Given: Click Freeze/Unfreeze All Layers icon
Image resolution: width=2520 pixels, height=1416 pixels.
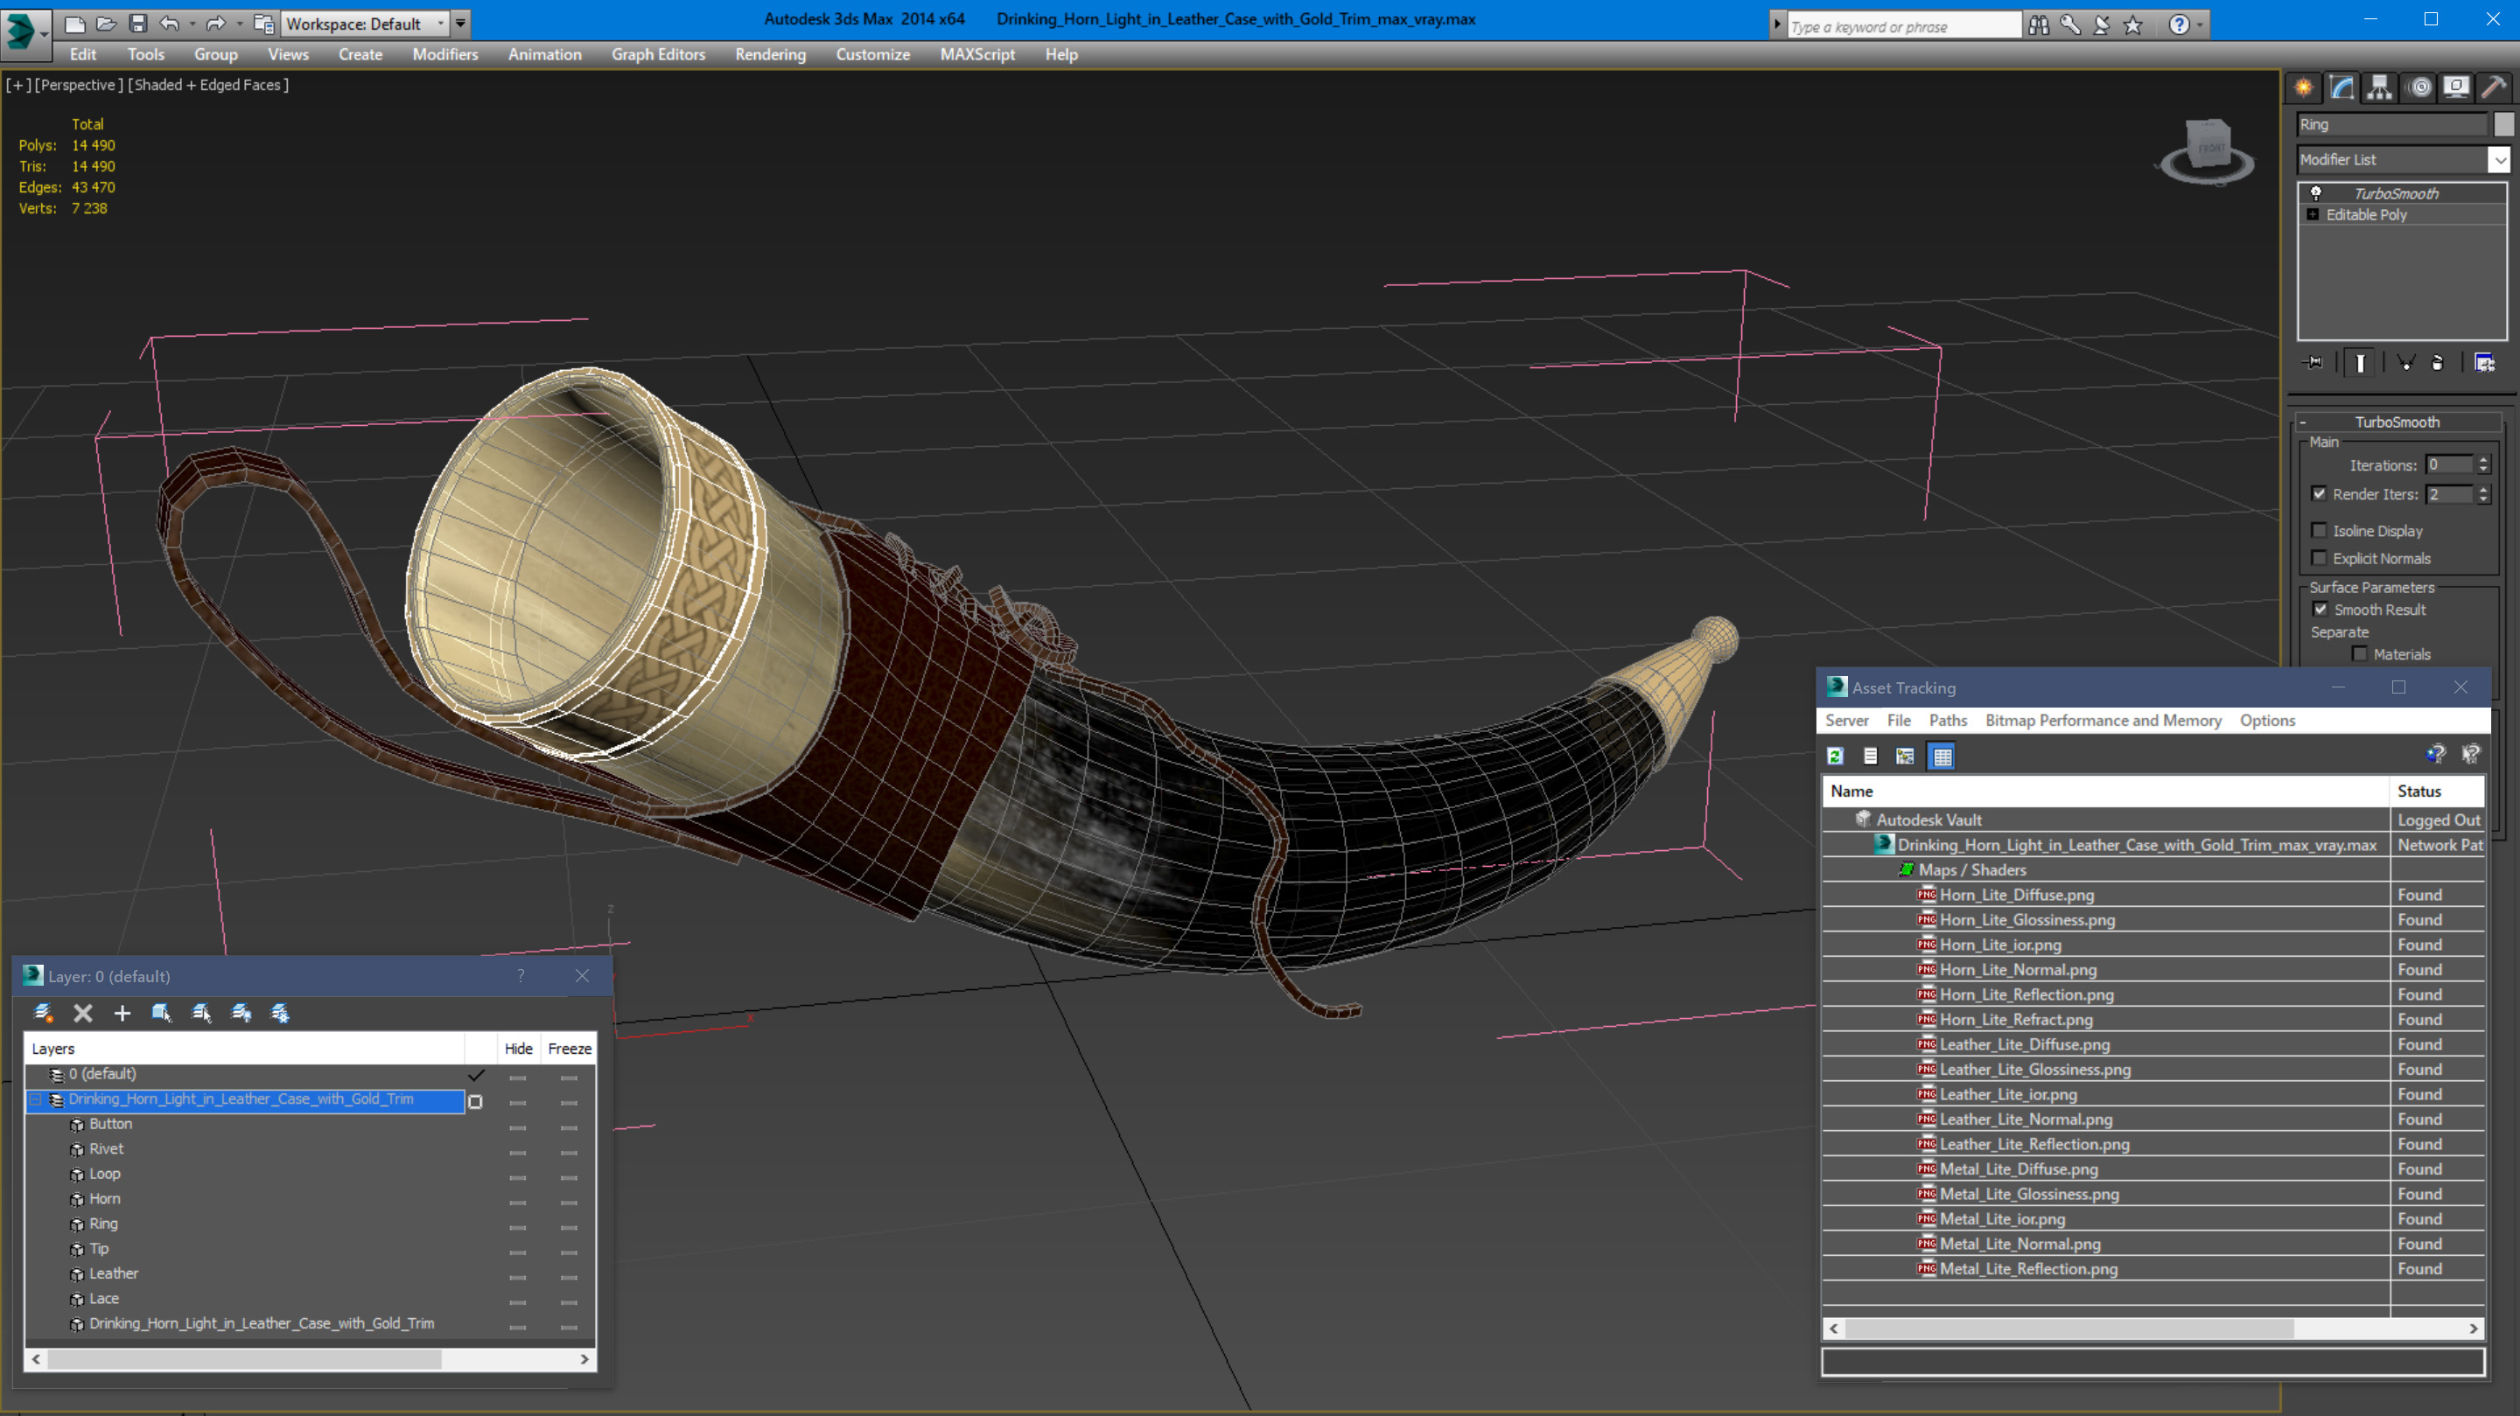Looking at the screenshot, I should [280, 1013].
